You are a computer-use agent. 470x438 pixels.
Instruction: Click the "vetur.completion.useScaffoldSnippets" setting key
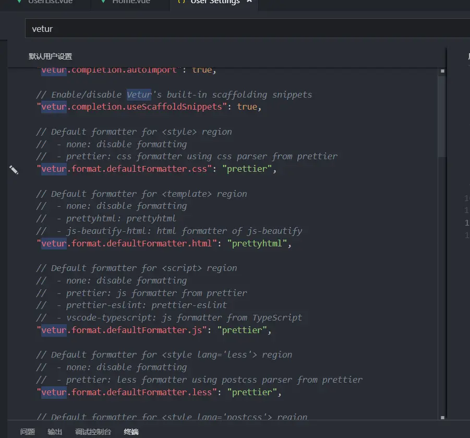(132, 107)
